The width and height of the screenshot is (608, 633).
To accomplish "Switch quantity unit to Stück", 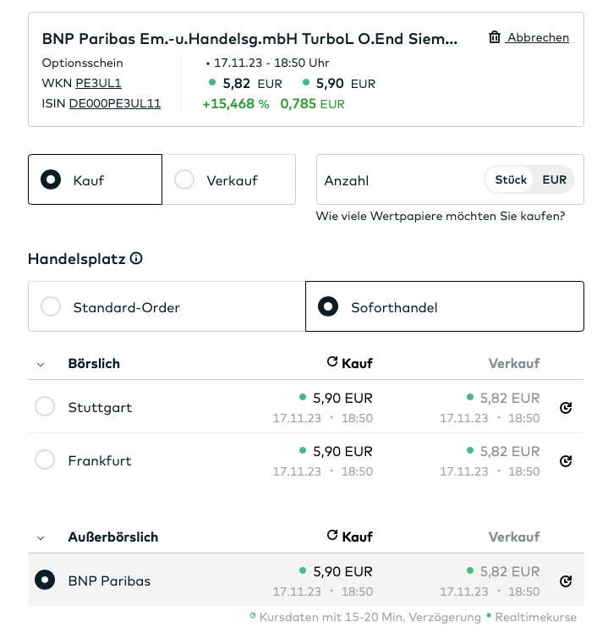I will coord(511,179).
